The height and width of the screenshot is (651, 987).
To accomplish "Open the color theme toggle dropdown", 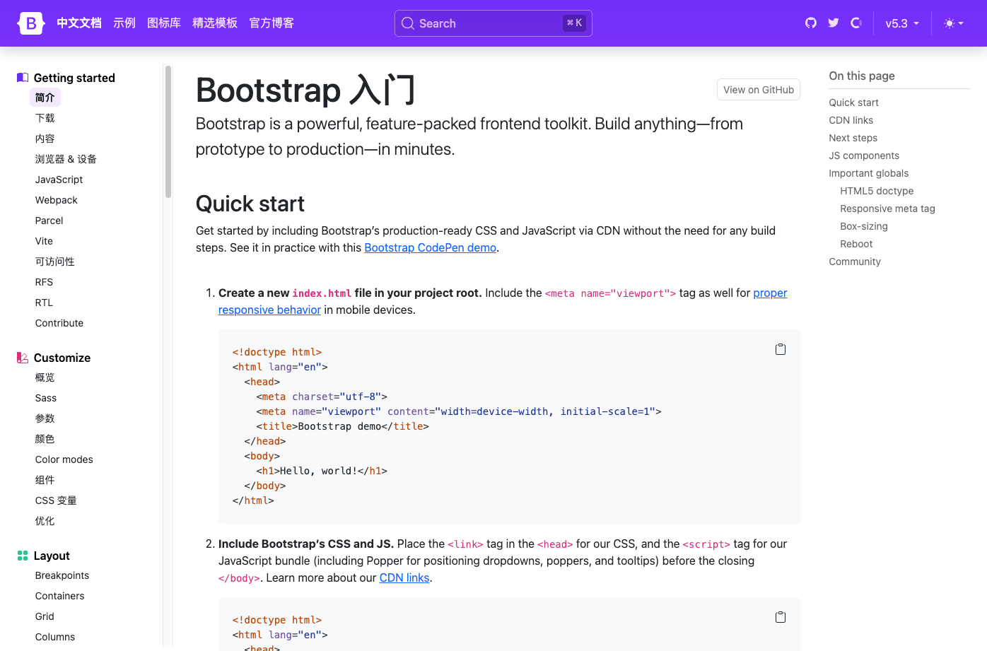I will point(954,23).
